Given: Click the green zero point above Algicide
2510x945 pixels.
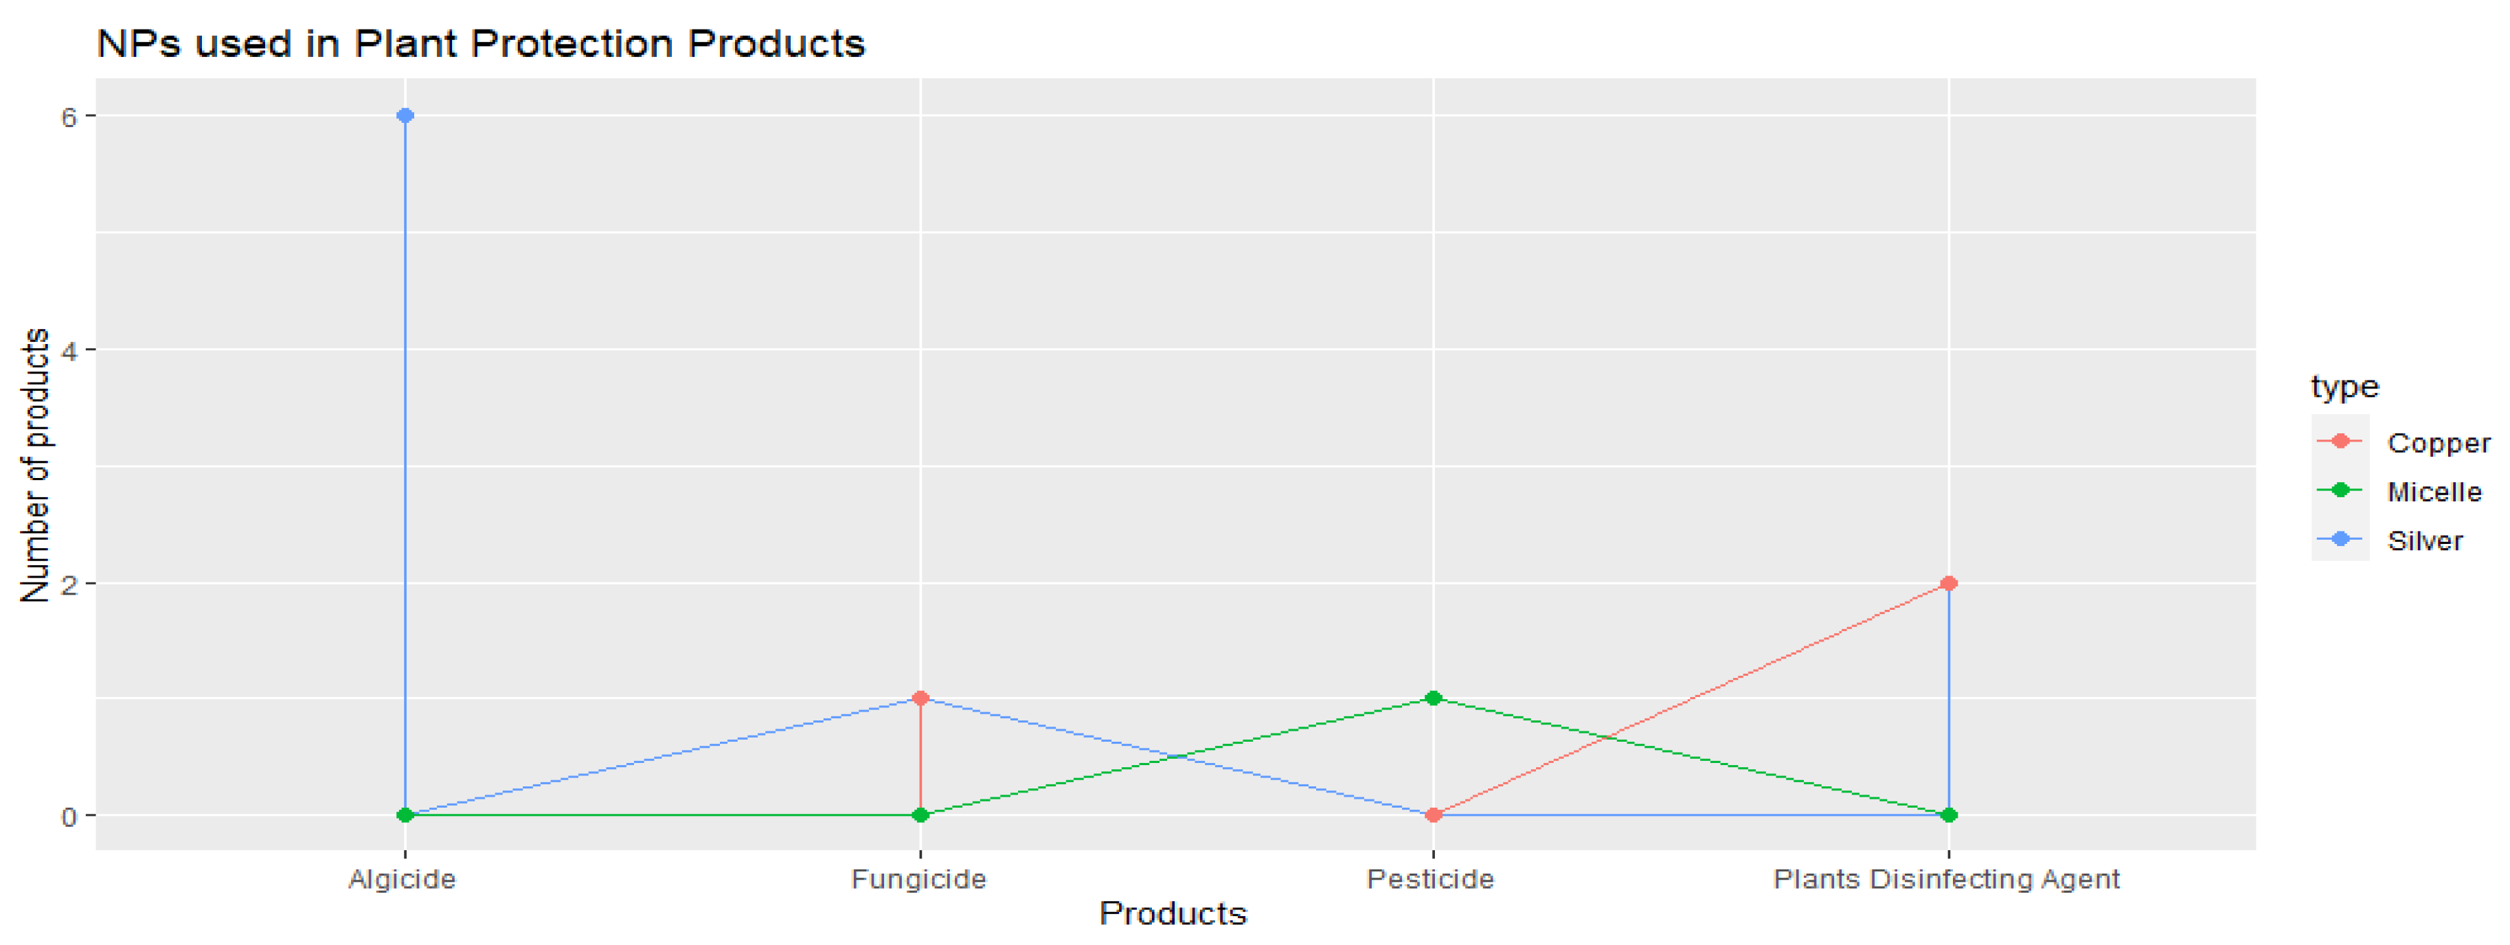Looking at the screenshot, I should [x=405, y=815].
